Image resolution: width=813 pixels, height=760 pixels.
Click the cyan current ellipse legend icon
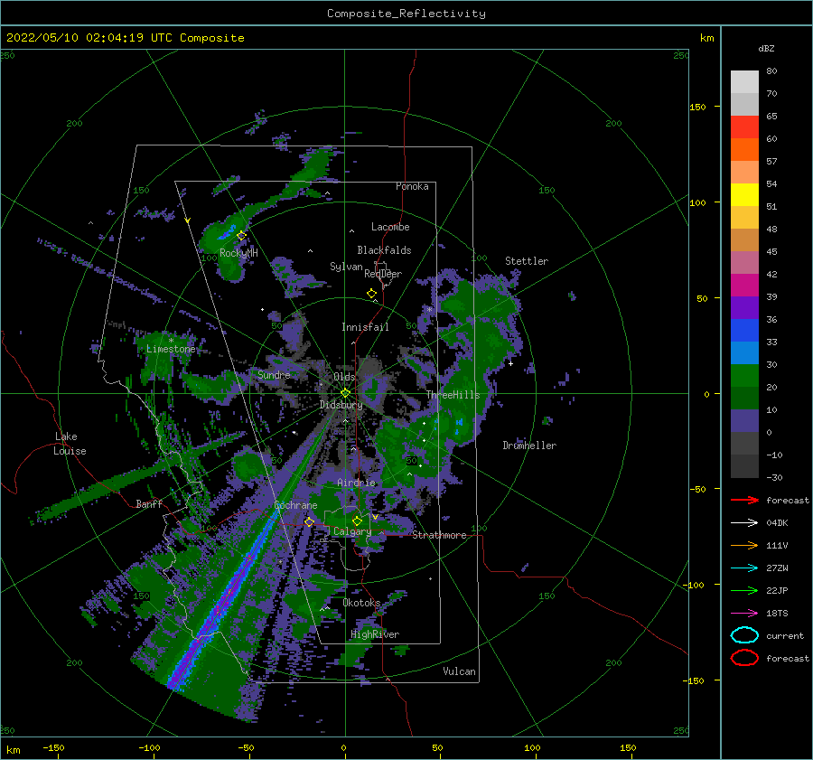[x=744, y=635]
